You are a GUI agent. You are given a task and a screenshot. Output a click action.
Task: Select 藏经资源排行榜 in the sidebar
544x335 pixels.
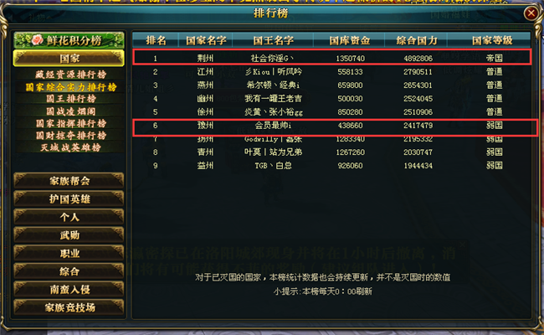click(x=70, y=75)
